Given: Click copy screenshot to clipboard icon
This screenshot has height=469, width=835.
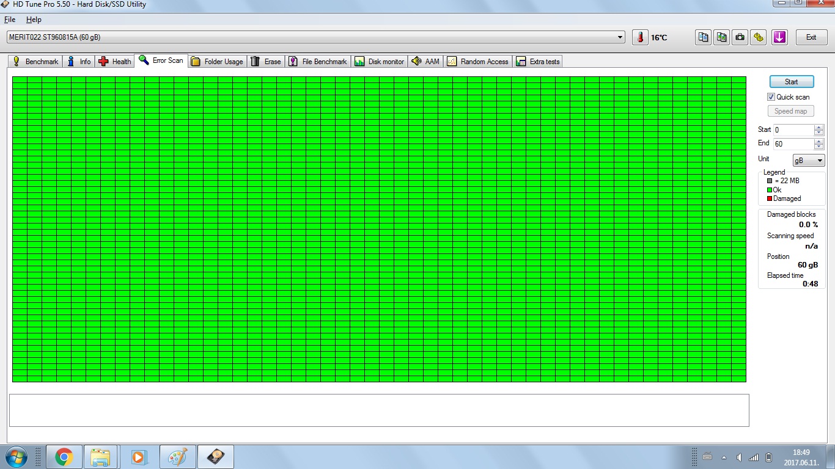Looking at the screenshot, I should click(722, 37).
